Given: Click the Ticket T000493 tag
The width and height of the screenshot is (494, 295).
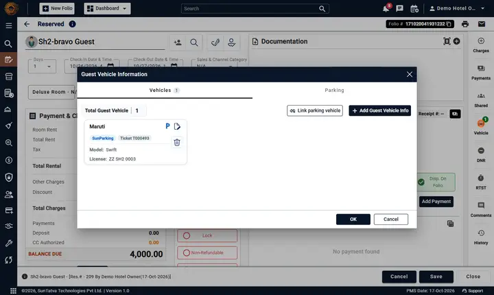Looking at the screenshot, I should click(134, 139).
